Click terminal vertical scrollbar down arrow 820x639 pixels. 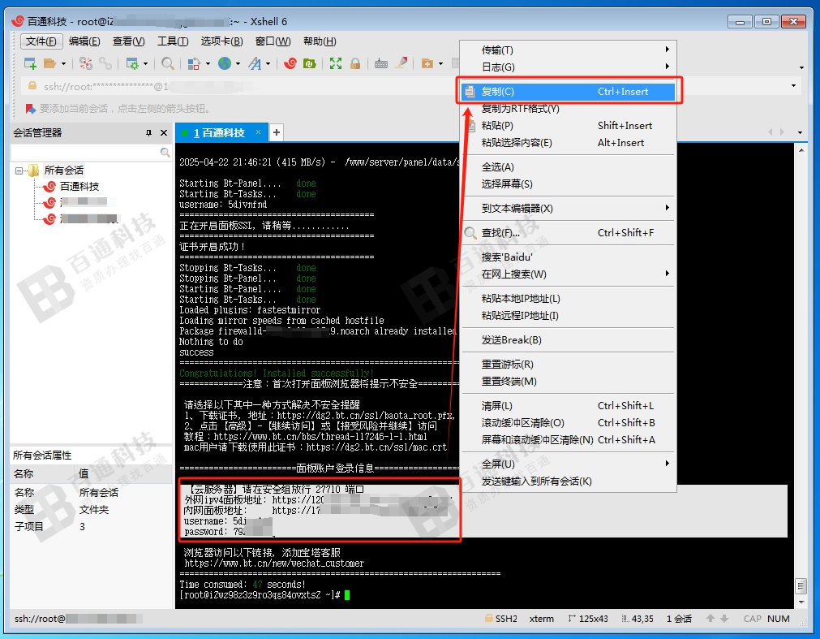801,602
